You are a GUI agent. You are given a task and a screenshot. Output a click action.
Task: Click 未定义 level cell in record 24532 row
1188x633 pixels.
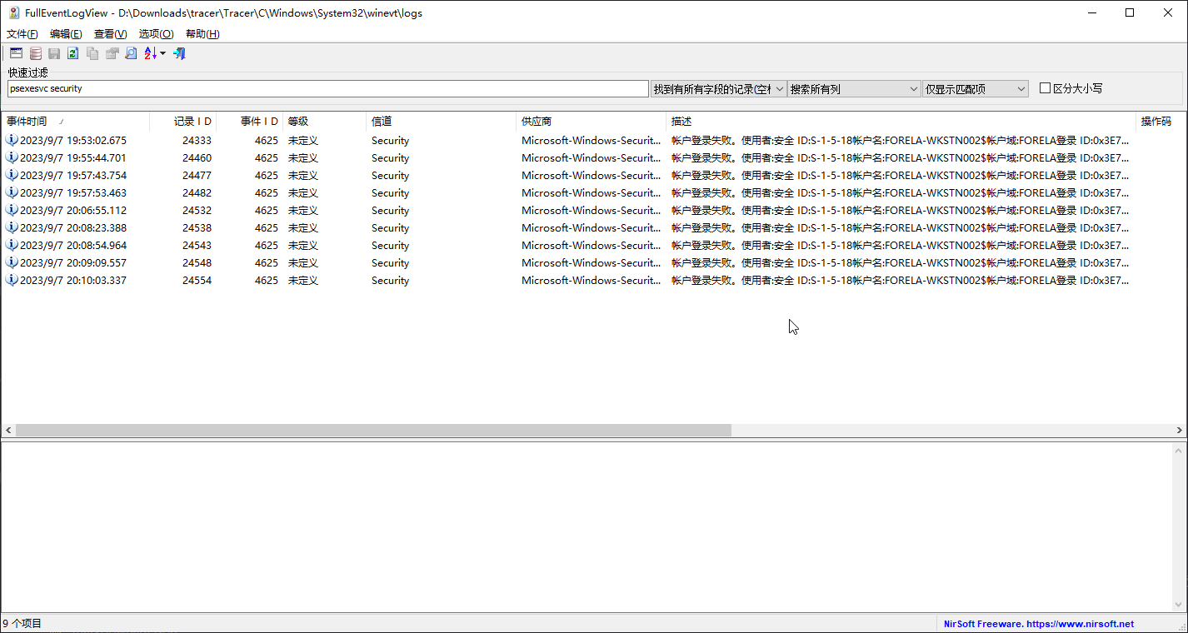pos(303,210)
